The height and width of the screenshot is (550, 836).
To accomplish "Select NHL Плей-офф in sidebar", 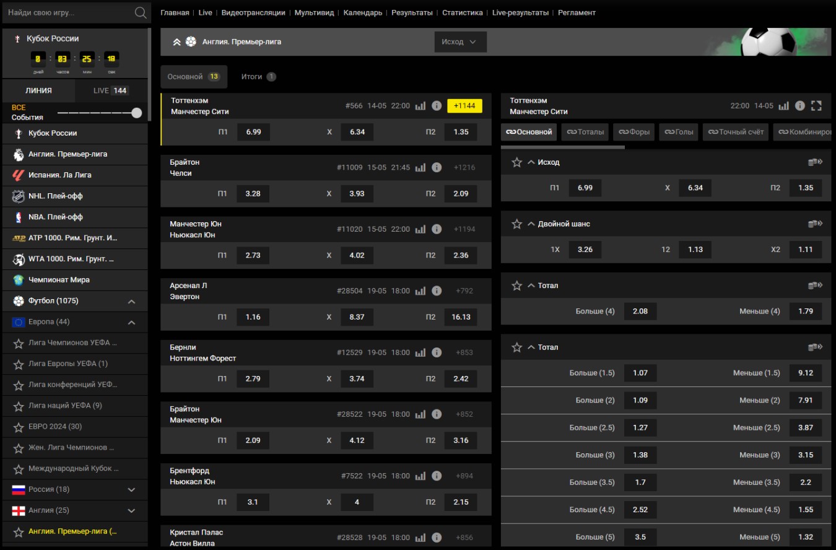I will [x=75, y=196].
